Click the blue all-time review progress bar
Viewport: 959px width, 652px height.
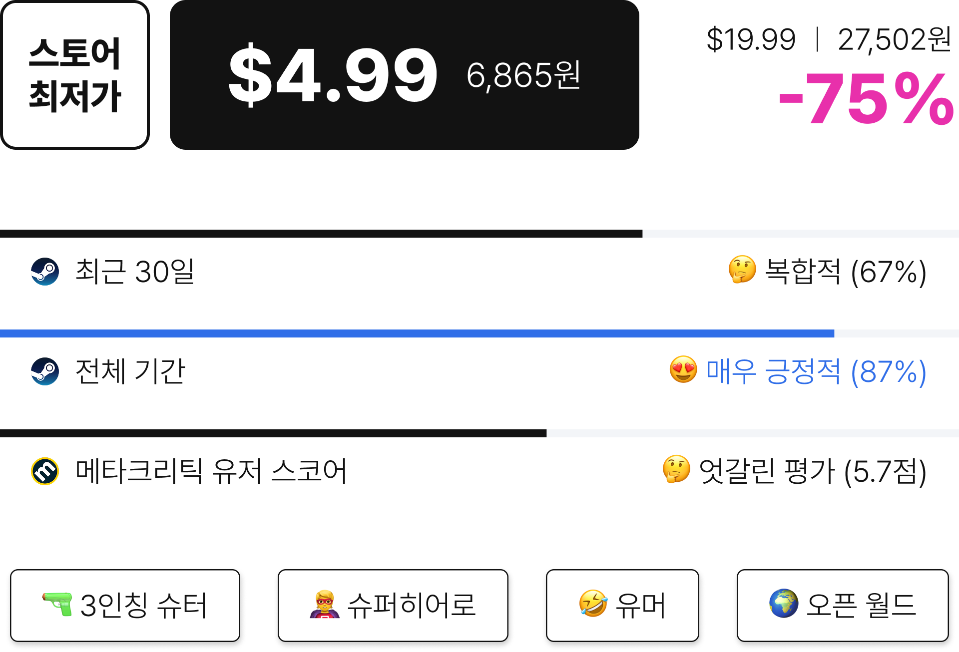(417, 333)
